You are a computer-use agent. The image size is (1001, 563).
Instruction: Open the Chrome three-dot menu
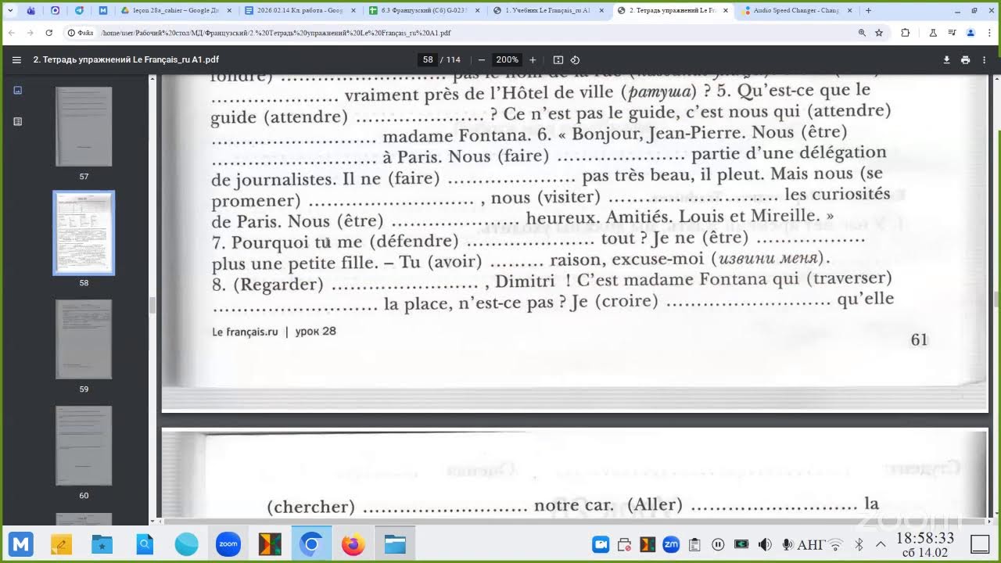pyautogui.click(x=989, y=33)
